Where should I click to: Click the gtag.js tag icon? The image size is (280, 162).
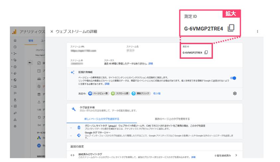(x=79, y=127)
